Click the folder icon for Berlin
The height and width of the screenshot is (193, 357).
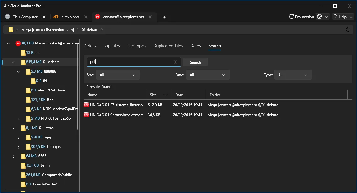click(23, 166)
